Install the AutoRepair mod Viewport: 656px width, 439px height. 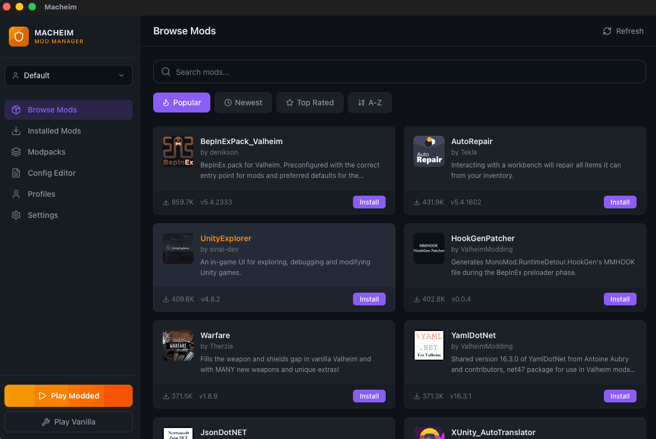(619, 202)
